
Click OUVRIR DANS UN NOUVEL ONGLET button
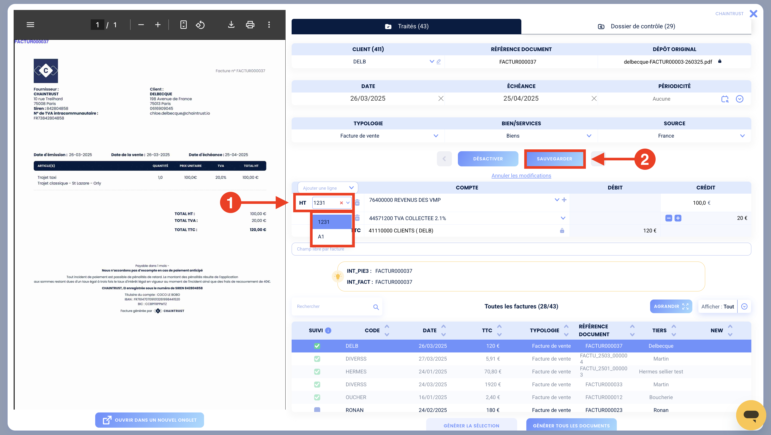click(150, 420)
